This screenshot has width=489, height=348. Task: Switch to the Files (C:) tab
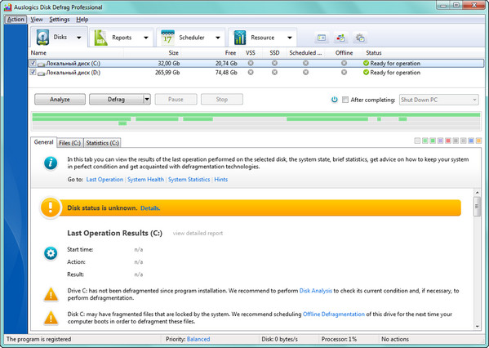coord(70,143)
